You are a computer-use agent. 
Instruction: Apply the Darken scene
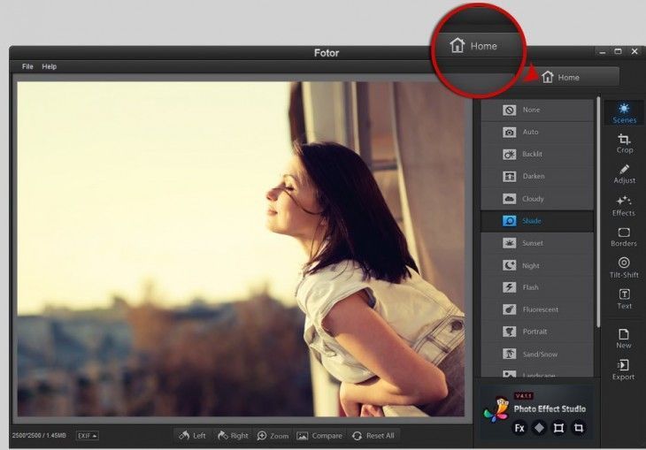point(537,177)
